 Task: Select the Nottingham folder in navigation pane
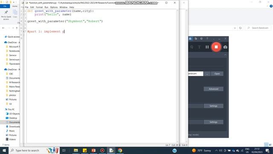13,91
